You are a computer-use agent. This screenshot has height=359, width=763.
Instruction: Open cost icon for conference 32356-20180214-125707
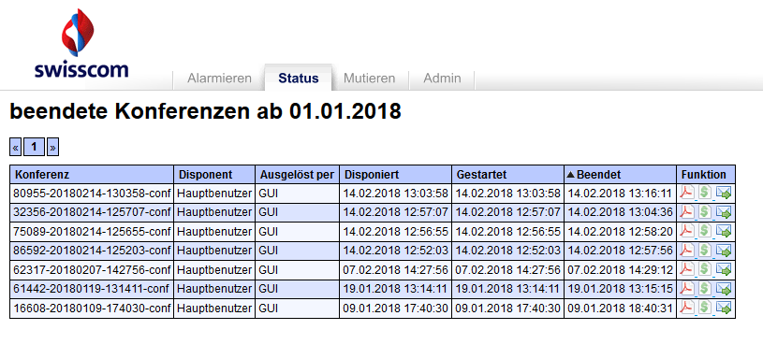pyautogui.click(x=705, y=213)
